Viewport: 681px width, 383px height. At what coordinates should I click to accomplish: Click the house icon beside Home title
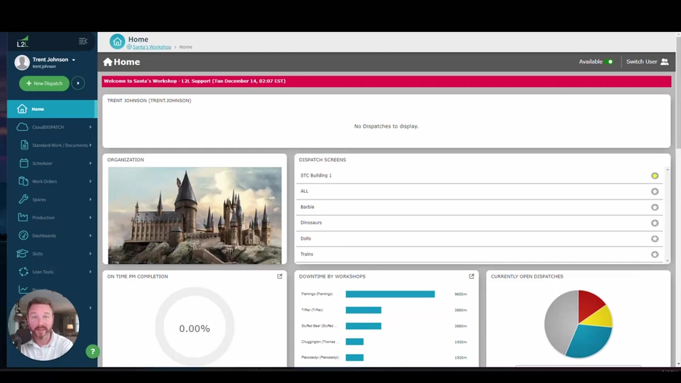pyautogui.click(x=108, y=62)
